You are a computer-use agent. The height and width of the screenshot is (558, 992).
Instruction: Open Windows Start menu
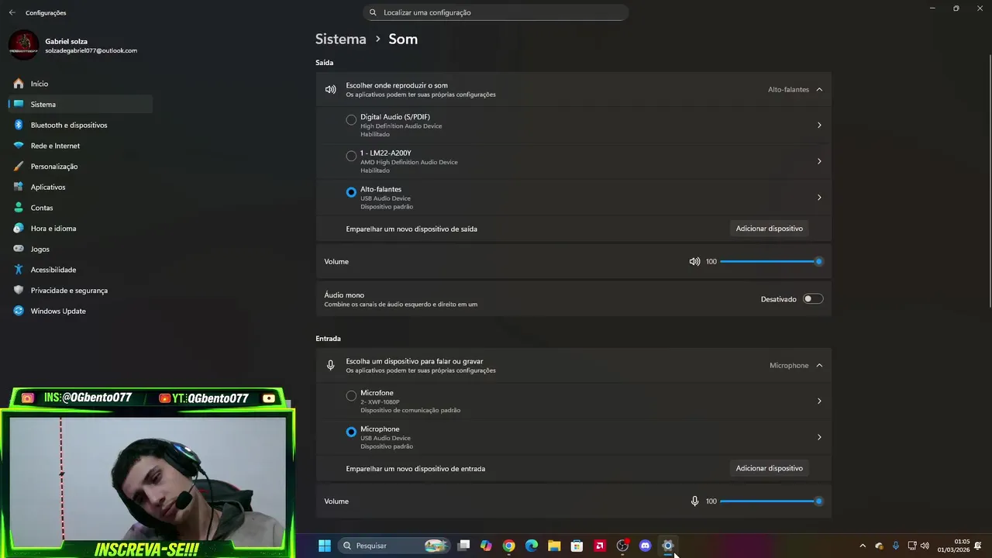[325, 546]
